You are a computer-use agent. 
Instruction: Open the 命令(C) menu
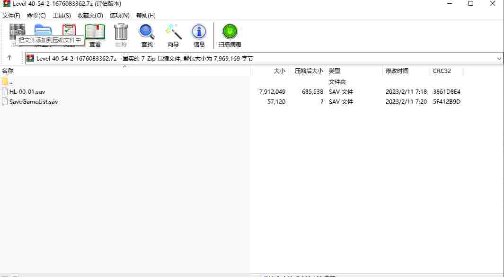pyautogui.click(x=36, y=16)
